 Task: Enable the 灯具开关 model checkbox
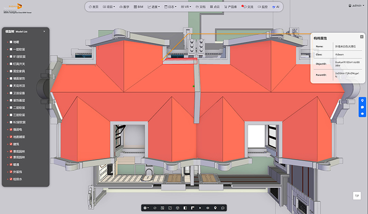click(11, 64)
